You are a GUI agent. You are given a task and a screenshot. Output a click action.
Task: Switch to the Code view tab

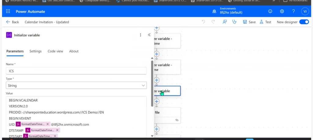[x=55, y=51]
